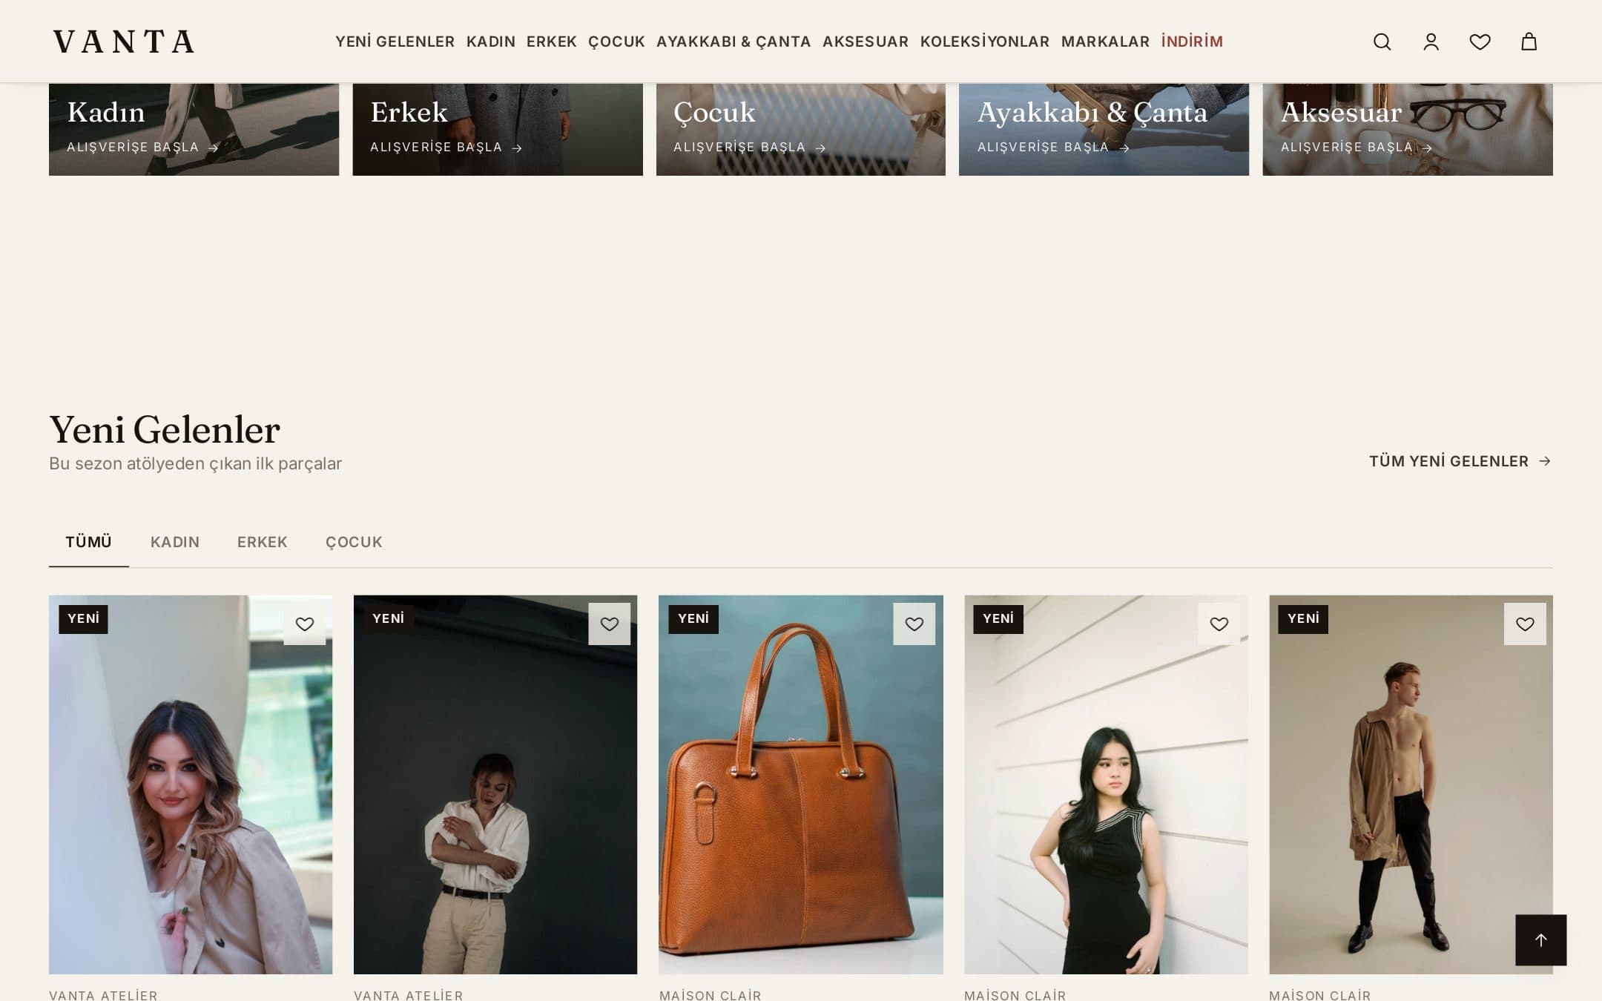Click ALIŞVERİŞE BAŞLA on Ayakkabı & Çanta card
The height and width of the screenshot is (1001, 1602).
click(x=1053, y=147)
